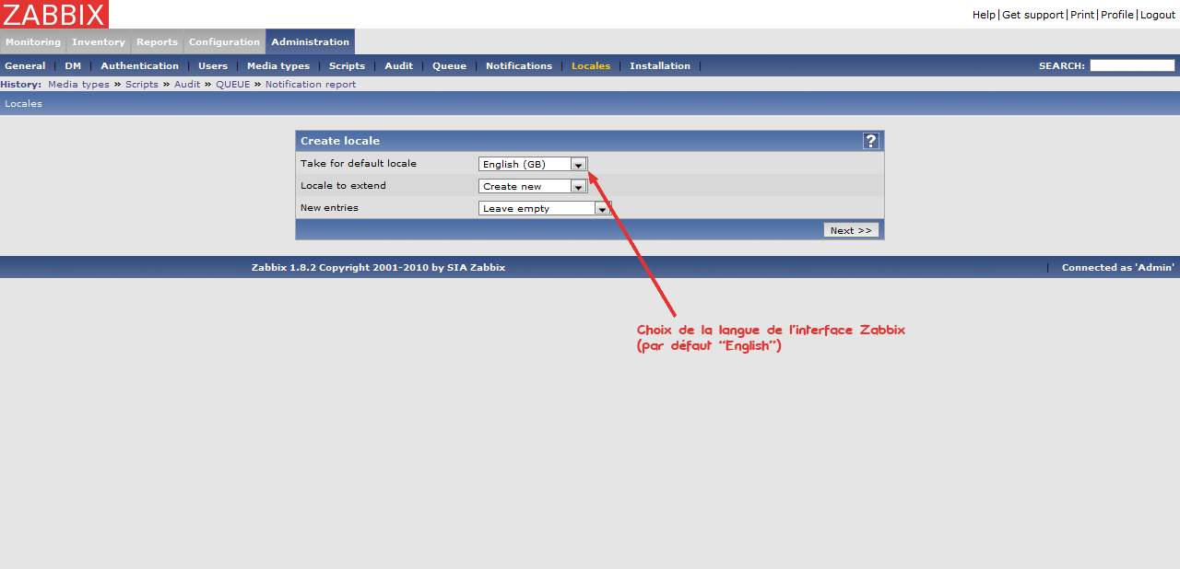Select the Configuration tab
The image size is (1180, 569).
pyautogui.click(x=224, y=42)
